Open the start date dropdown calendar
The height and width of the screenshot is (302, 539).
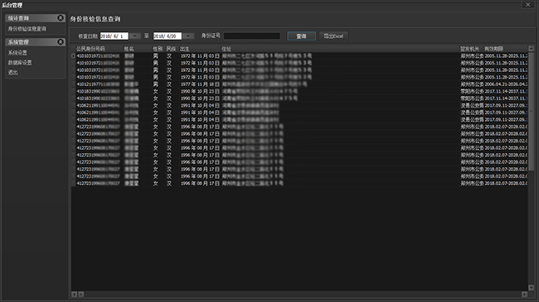tap(134, 36)
